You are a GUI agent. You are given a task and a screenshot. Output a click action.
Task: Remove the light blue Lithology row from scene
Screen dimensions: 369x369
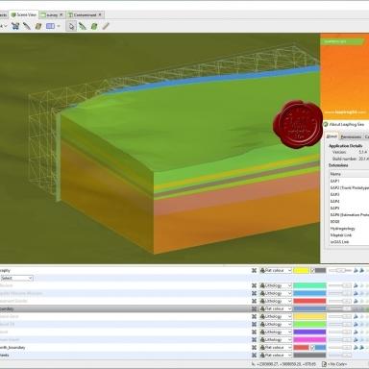254,293
